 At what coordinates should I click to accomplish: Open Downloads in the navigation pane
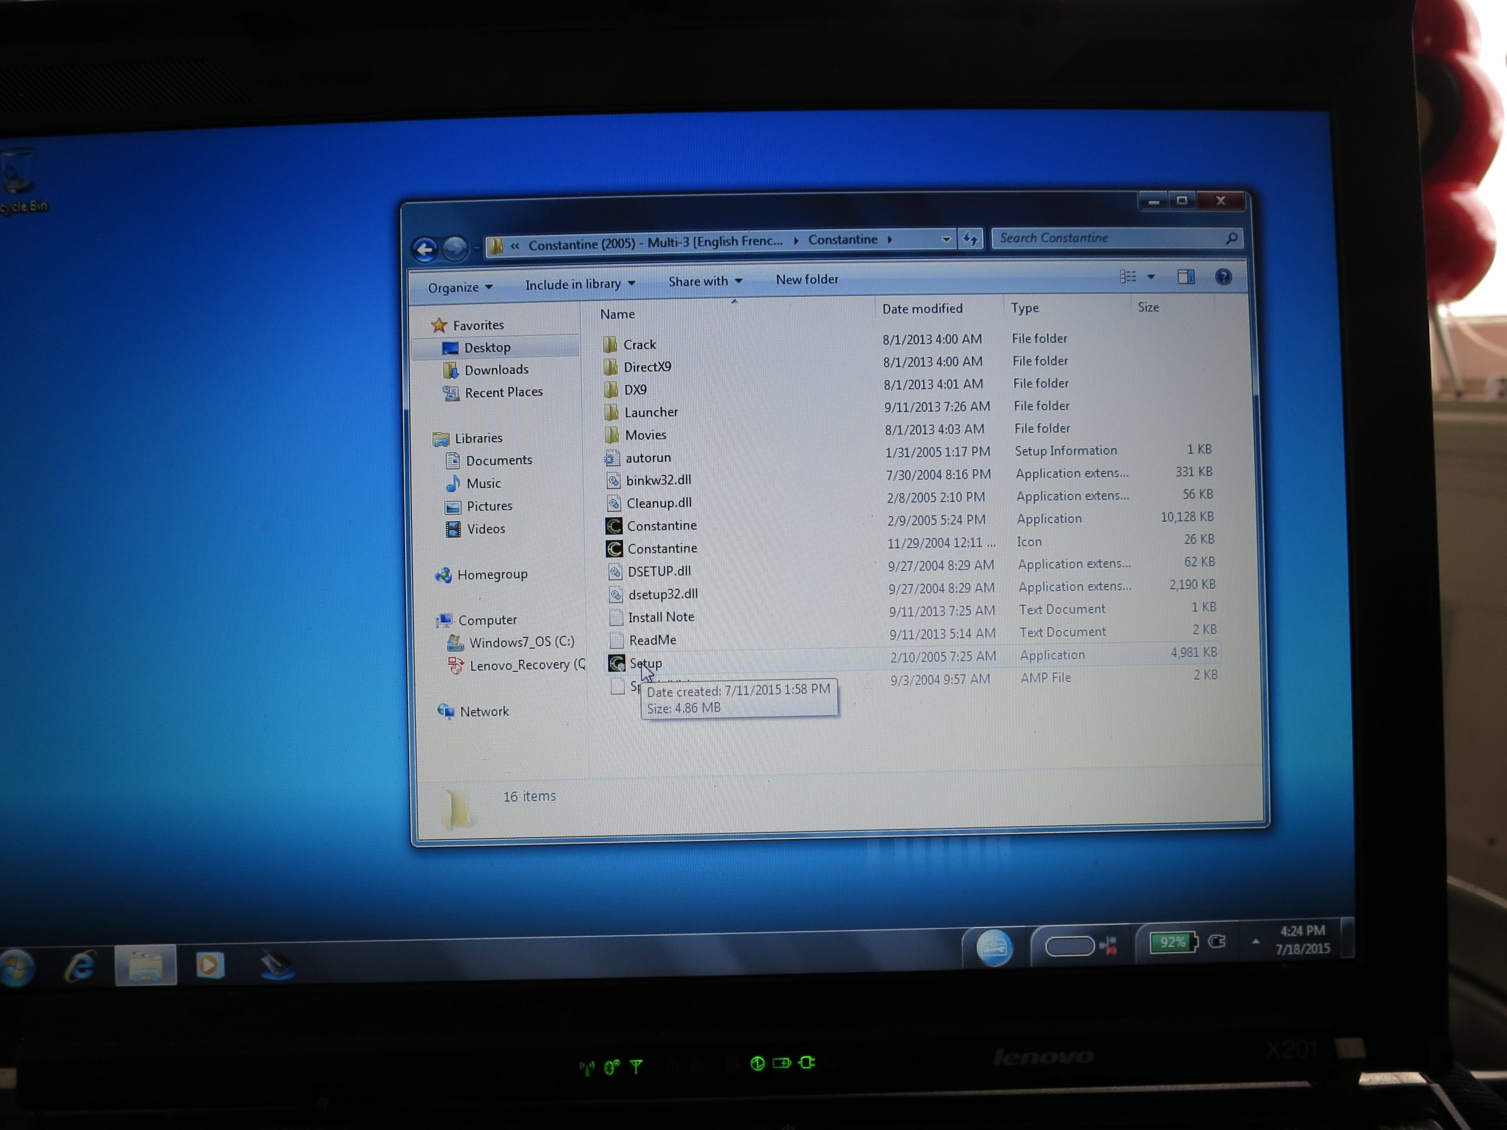[x=495, y=370]
